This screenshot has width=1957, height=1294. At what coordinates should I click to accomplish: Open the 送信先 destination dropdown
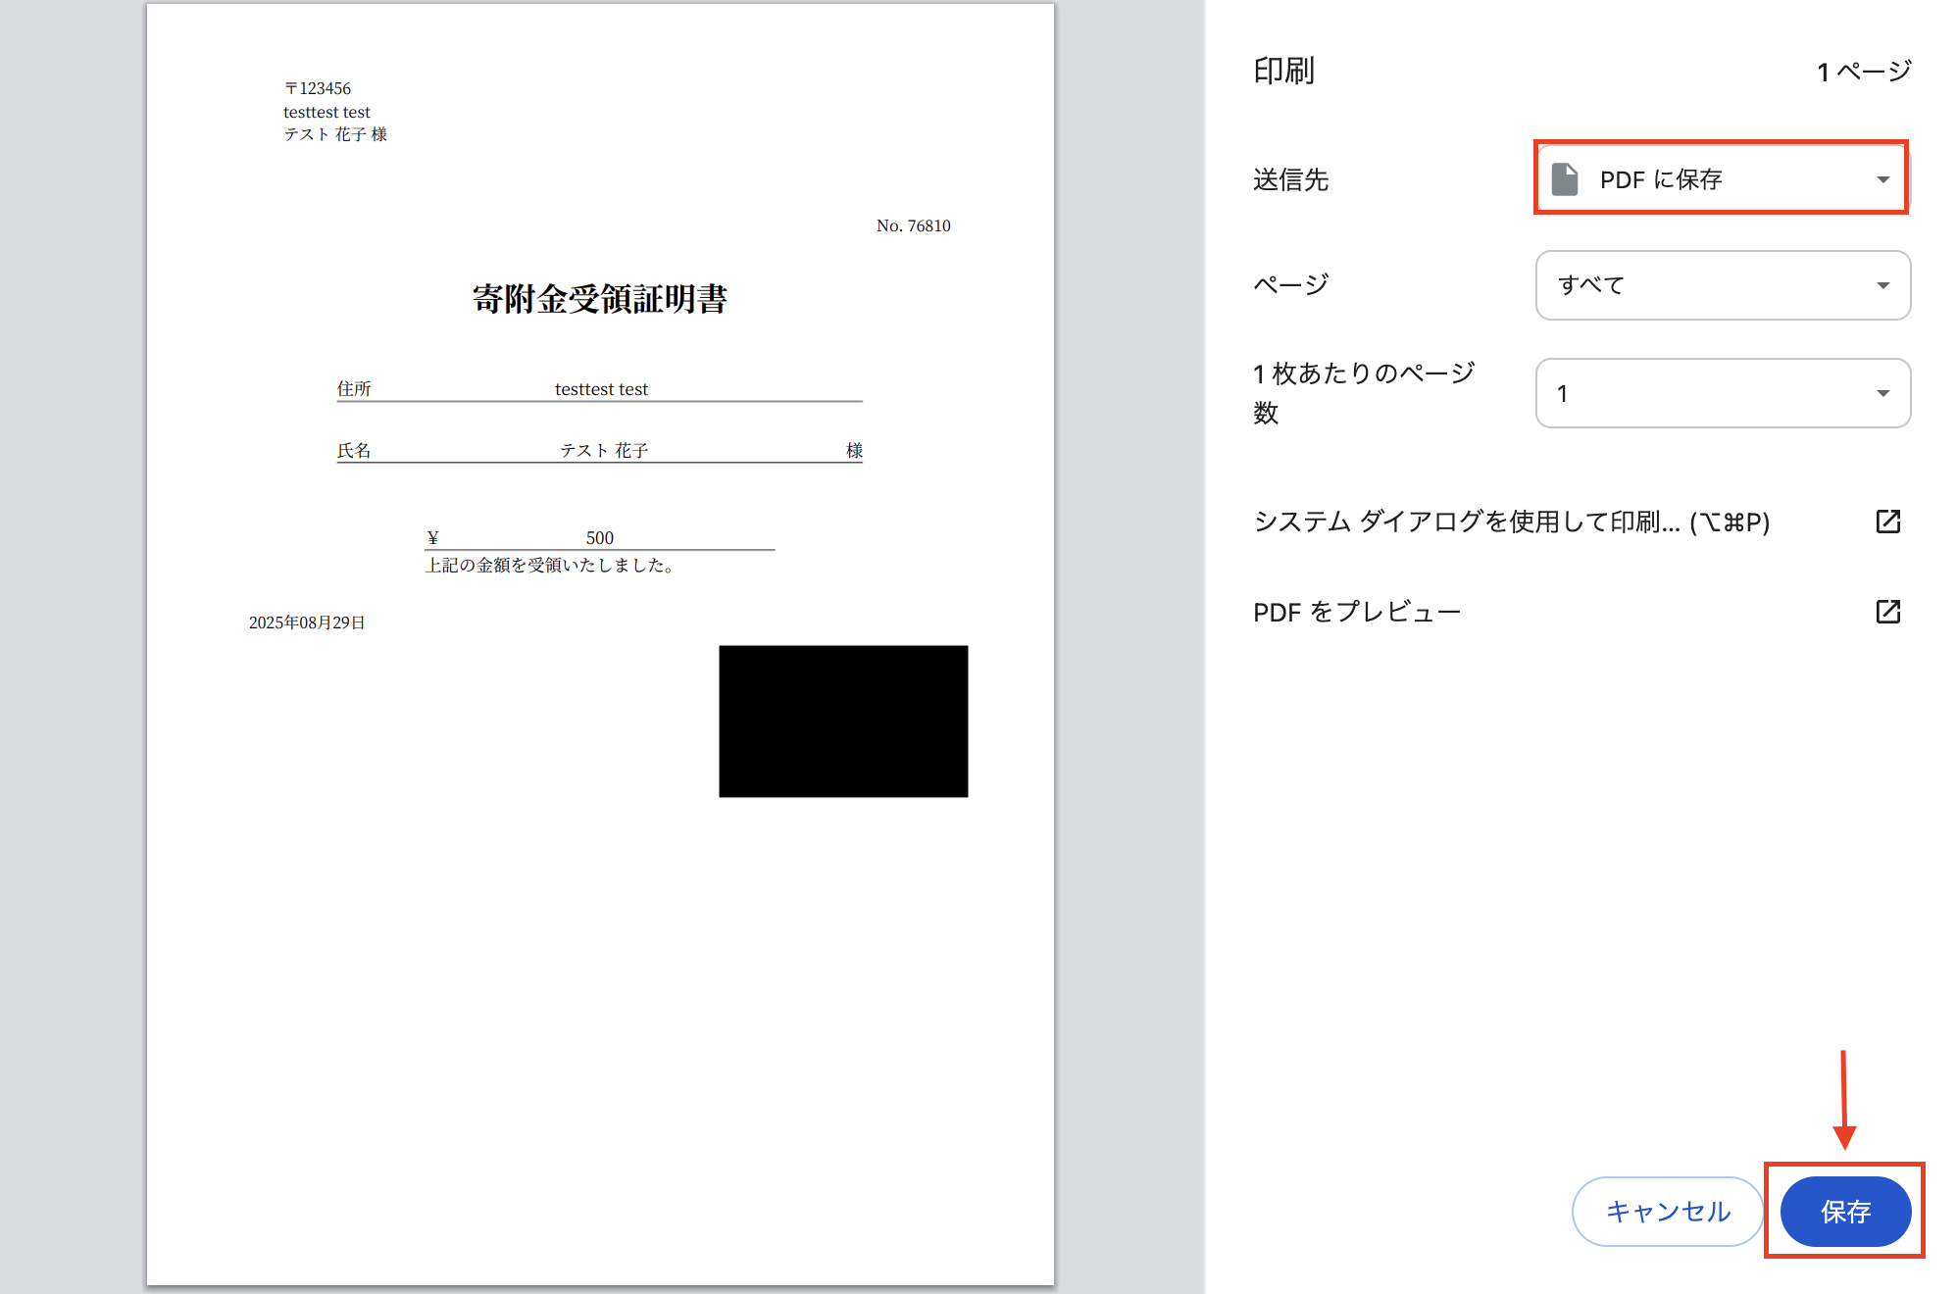1721,178
